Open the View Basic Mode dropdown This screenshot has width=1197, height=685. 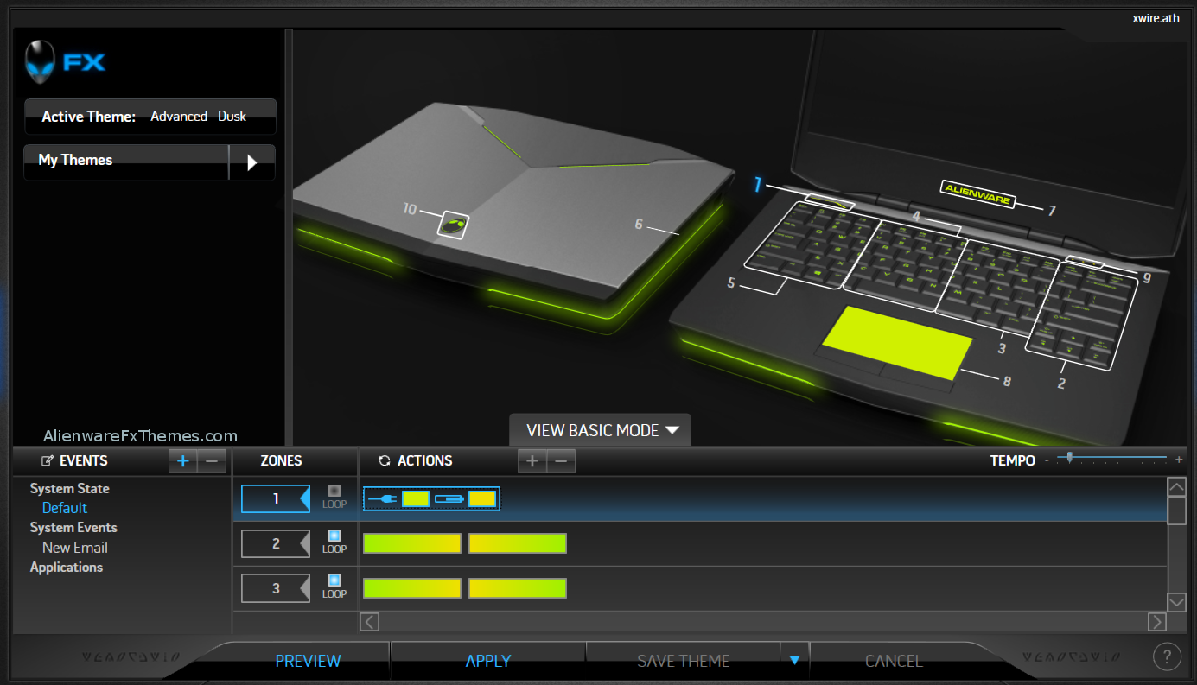[x=600, y=430]
